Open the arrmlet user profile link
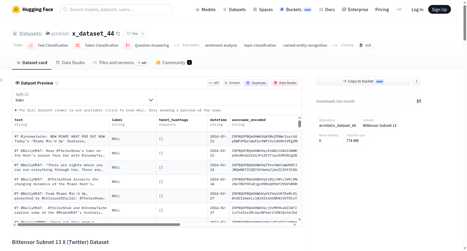The width and height of the screenshot is (467, 251). point(60,34)
